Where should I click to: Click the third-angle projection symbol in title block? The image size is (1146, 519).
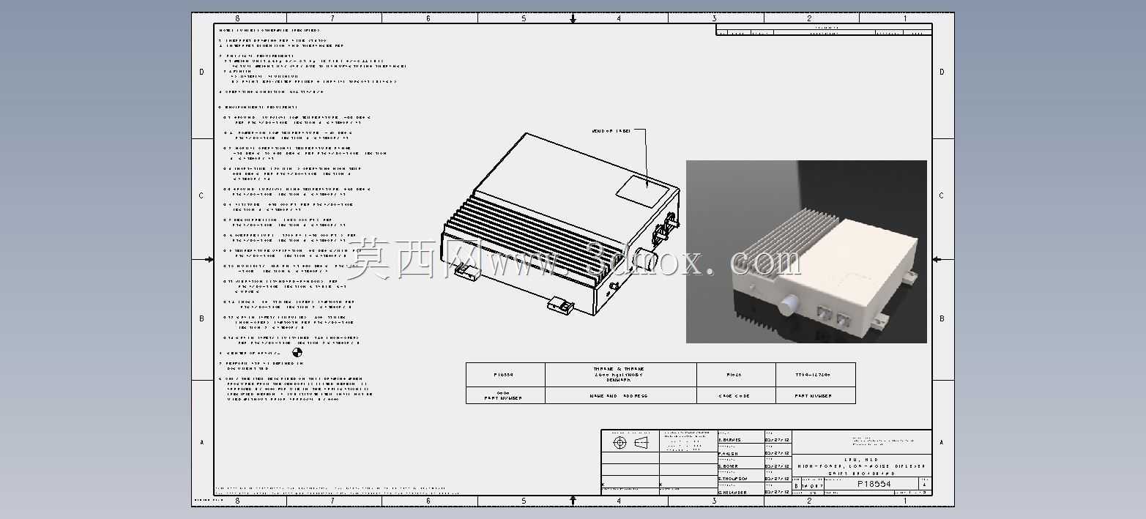(630, 444)
